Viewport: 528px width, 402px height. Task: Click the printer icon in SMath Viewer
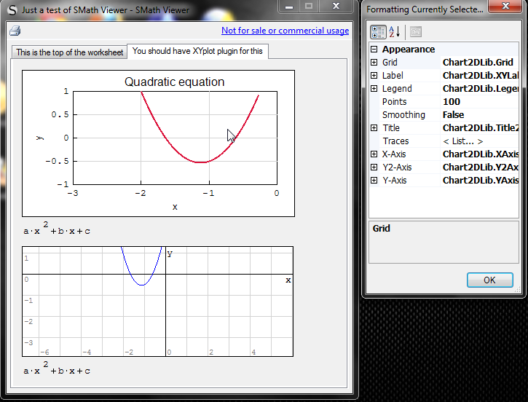tap(15, 31)
